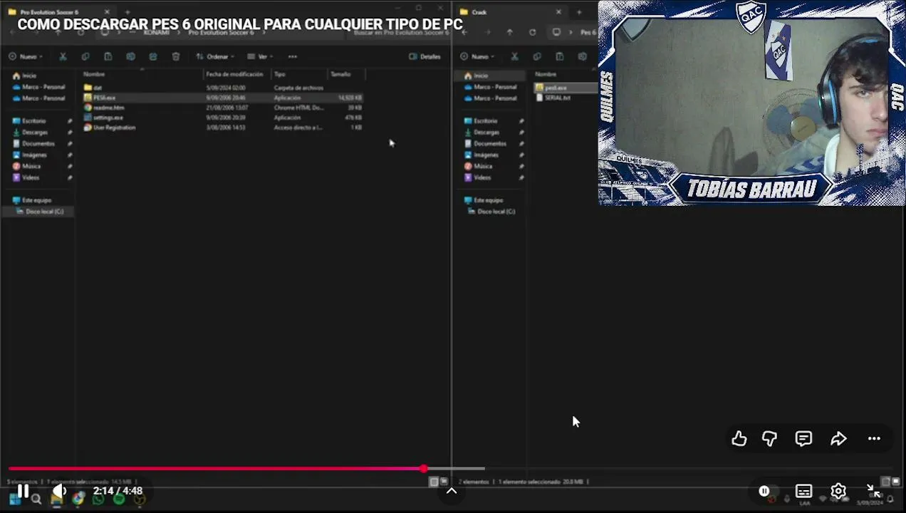The height and width of the screenshot is (513, 906).
Task: Open WhatsApp icon in recorded taskbar
Action: (x=98, y=499)
